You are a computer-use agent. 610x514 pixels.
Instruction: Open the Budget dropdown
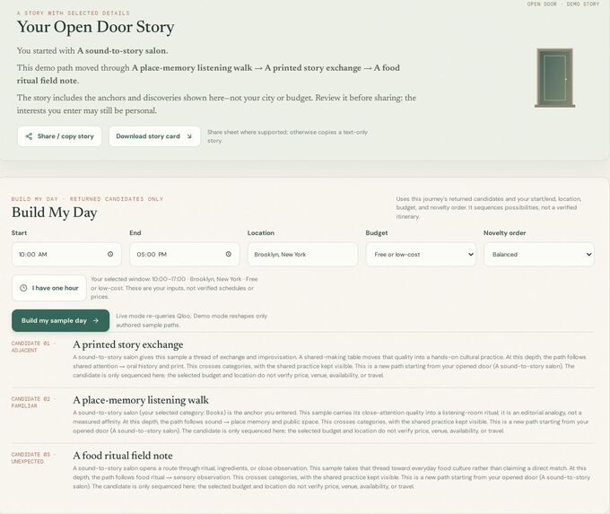(421, 255)
